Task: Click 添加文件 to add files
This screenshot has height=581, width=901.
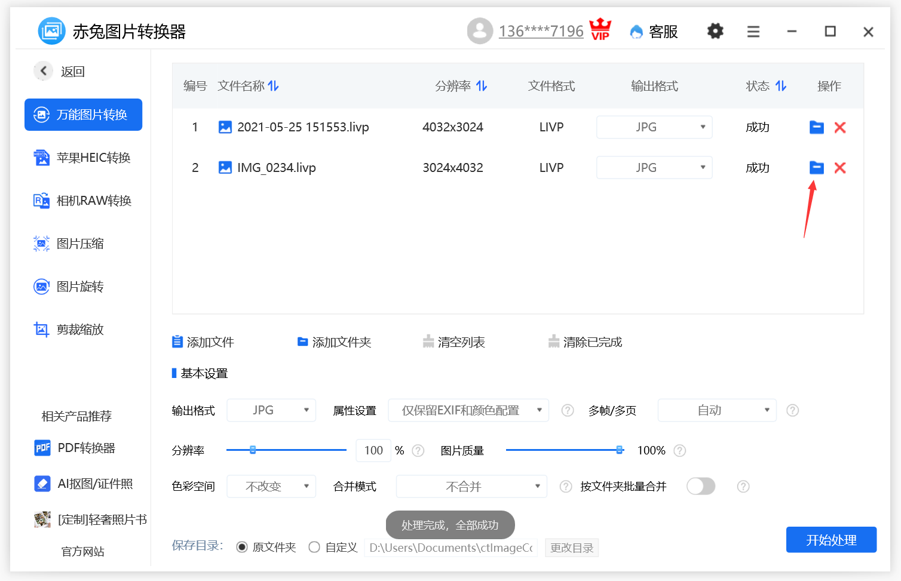Action: pos(203,342)
